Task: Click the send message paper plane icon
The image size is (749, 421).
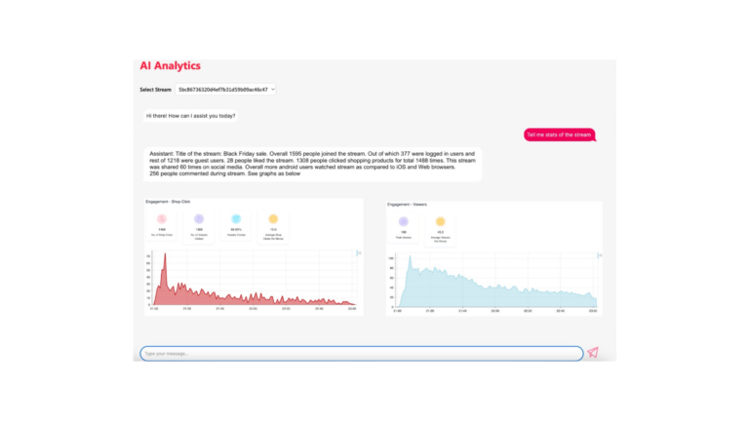Action: click(x=592, y=353)
